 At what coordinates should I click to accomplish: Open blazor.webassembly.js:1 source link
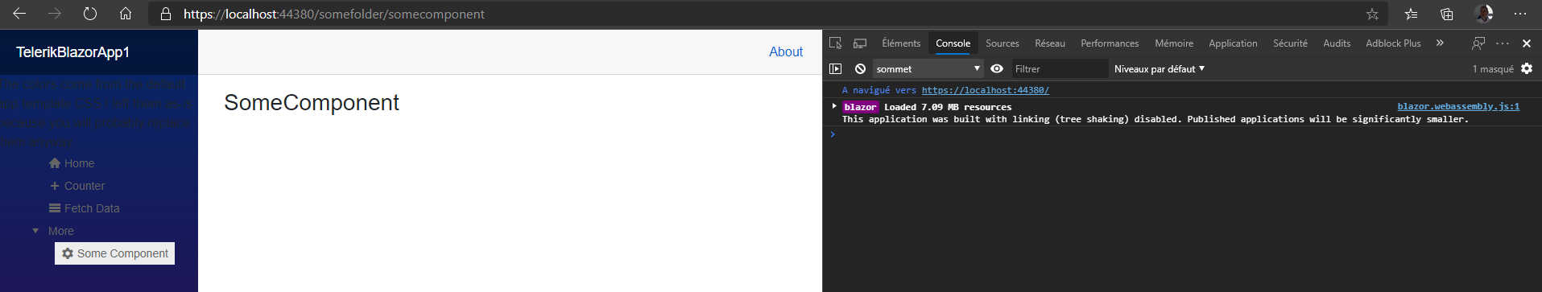[1458, 106]
